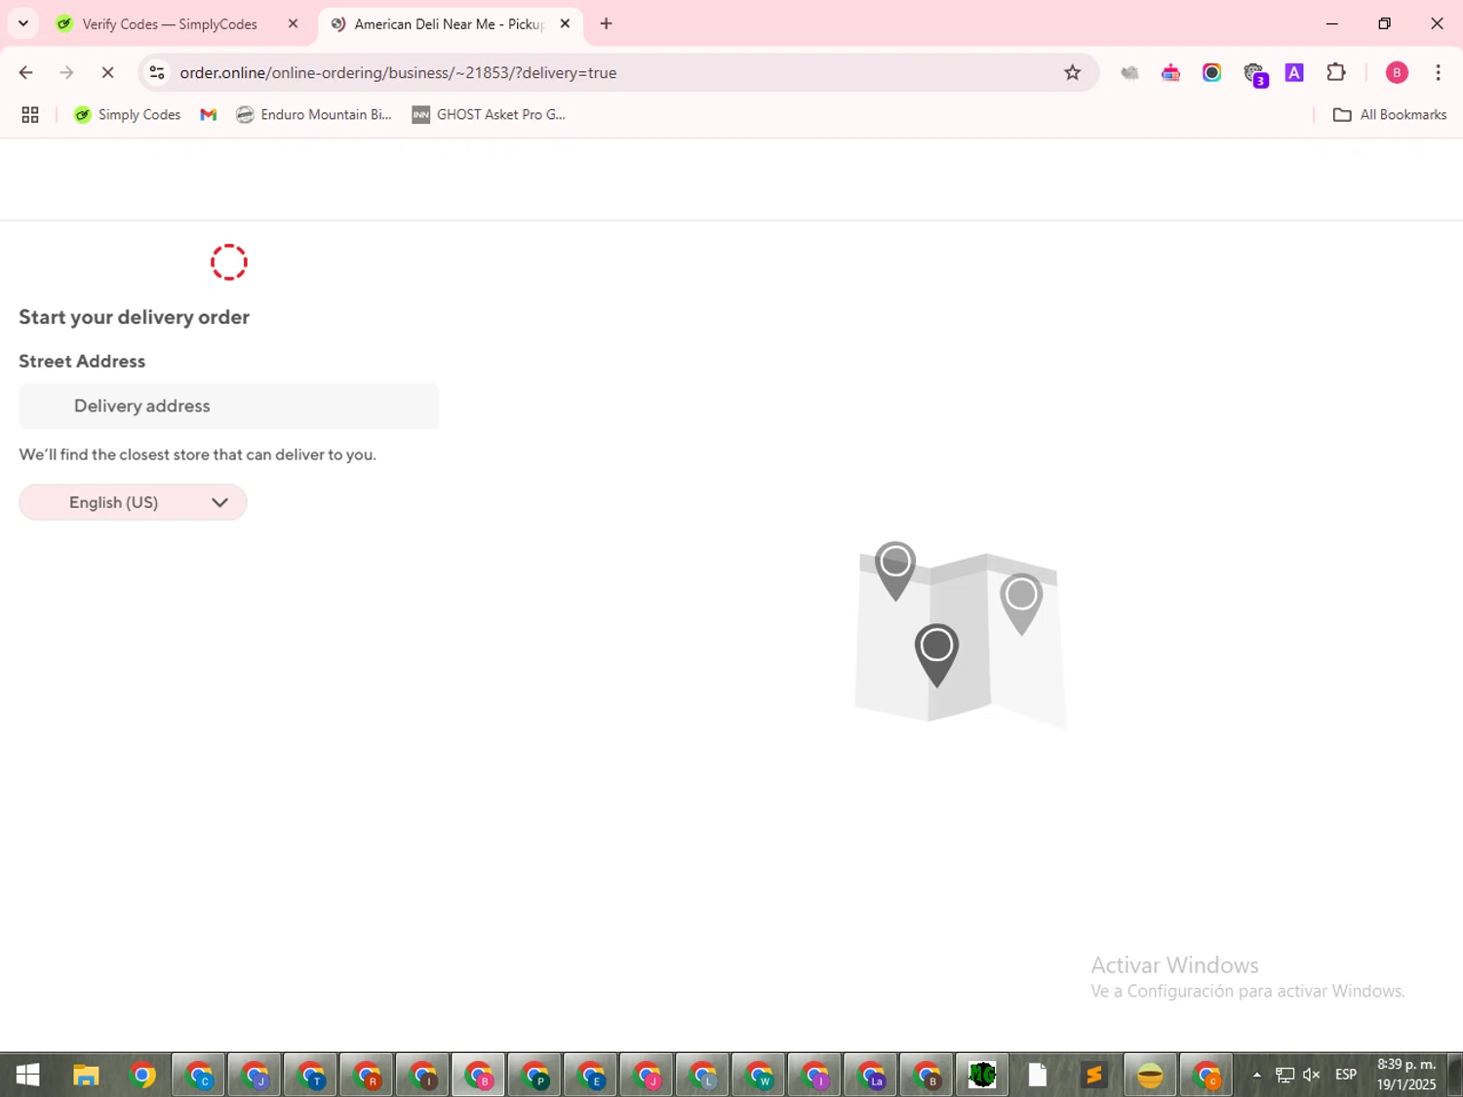Screen dimensions: 1463x1097
Task: Expand the tab search dropdown arrow
Action: pyautogui.click(x=23, y=23)
